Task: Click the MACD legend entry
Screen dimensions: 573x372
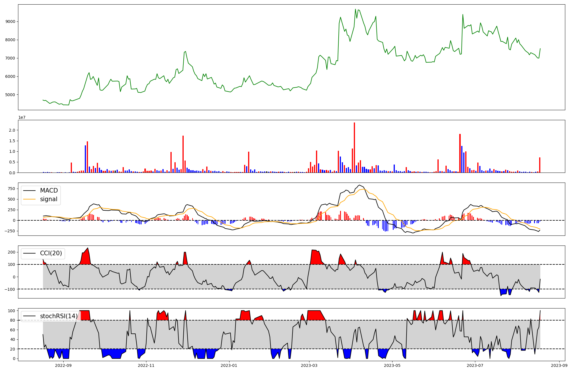Action: (49, 191)
